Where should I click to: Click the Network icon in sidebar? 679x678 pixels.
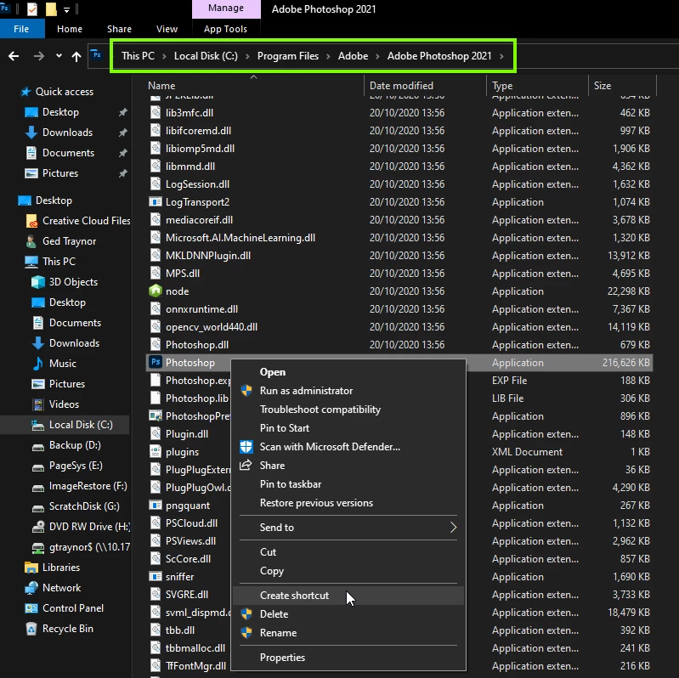(x=31, y=587)
